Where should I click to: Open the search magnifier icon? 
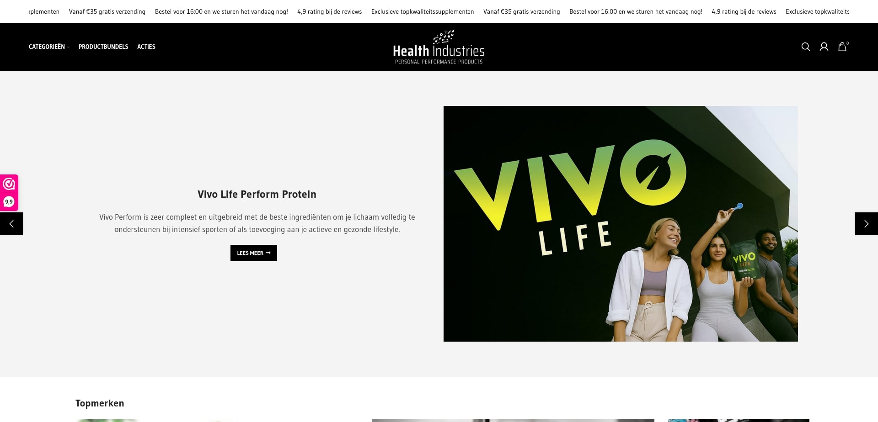(x=806, y=47)
